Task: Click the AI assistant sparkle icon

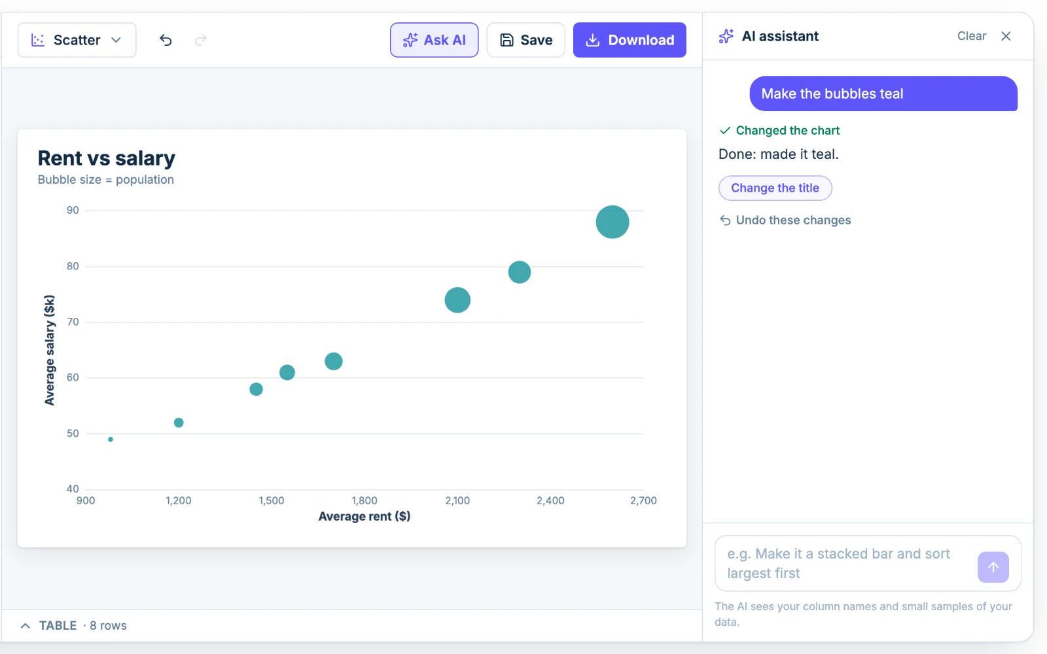Action: click(726, 36)
